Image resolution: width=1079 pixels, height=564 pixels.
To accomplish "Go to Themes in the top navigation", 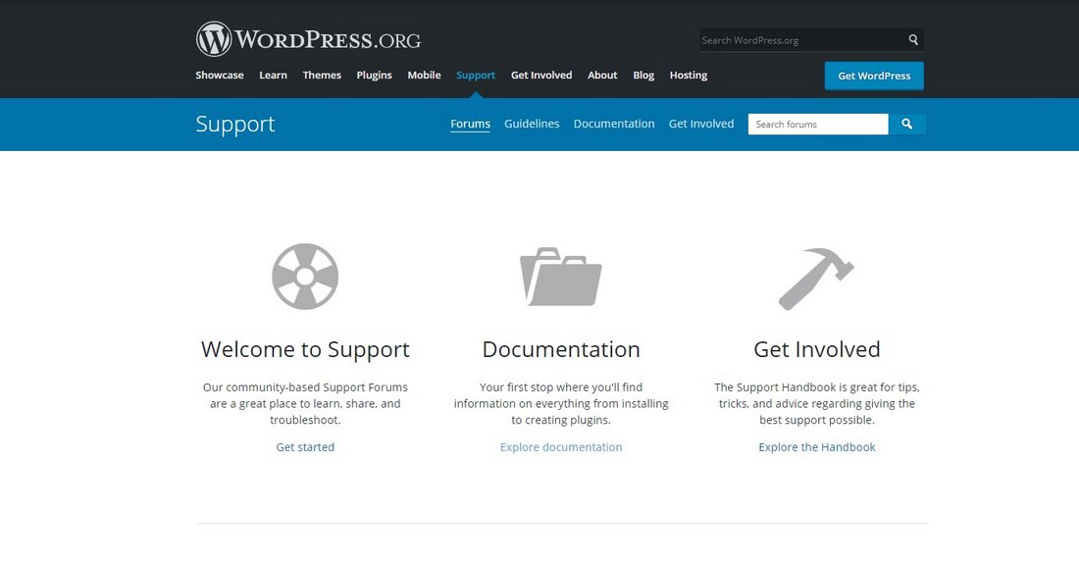I will 322,75.
